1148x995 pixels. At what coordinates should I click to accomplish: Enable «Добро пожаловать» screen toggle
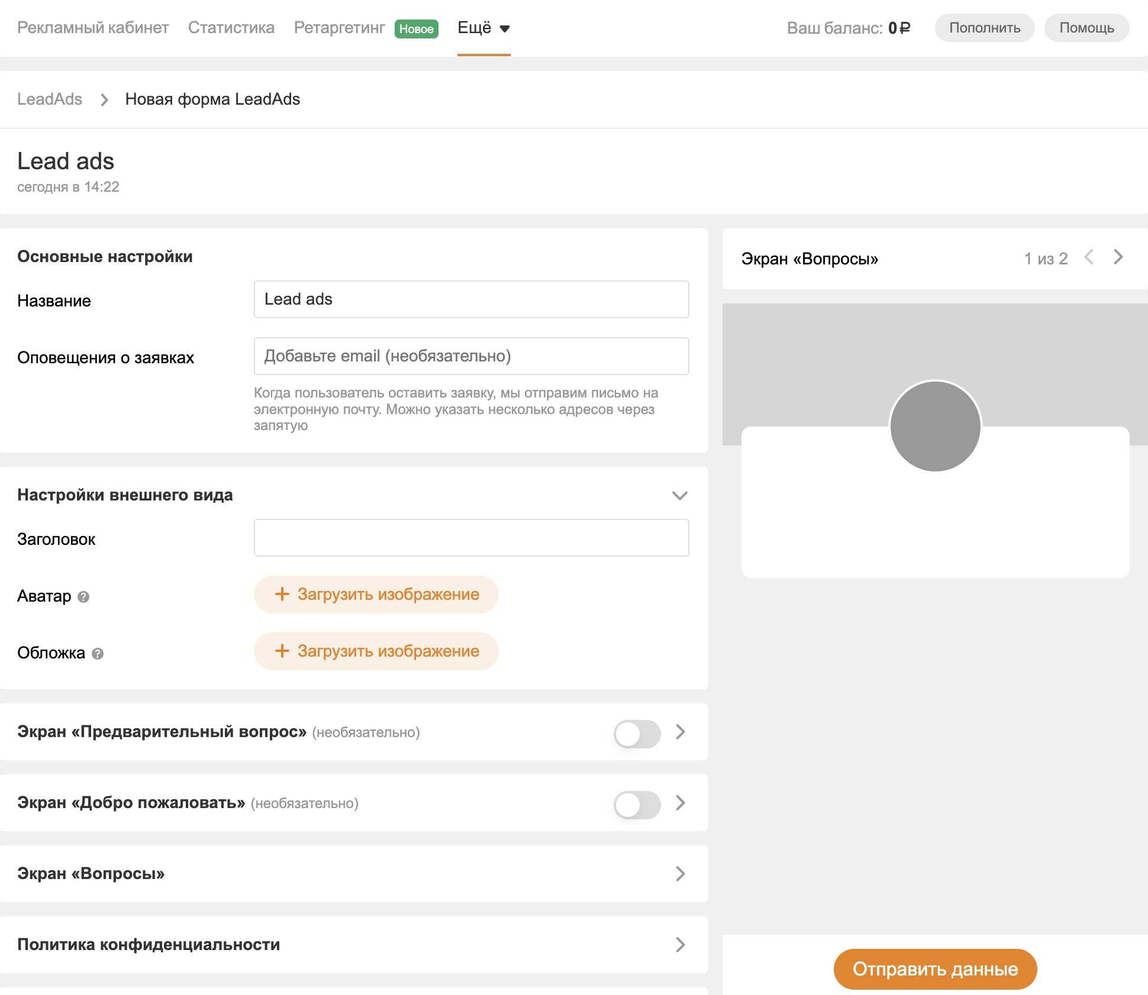click(x=637, y=805)
